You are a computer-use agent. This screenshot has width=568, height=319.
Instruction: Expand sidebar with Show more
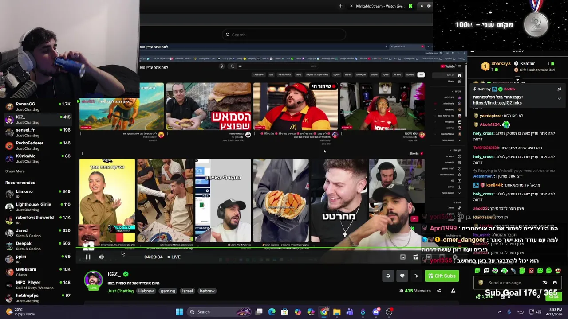(15, 171)
